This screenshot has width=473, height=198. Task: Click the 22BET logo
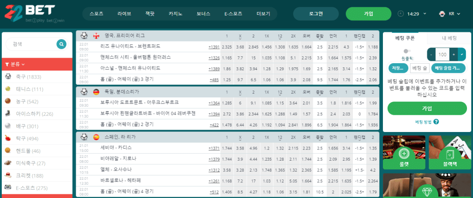(34, 14)
